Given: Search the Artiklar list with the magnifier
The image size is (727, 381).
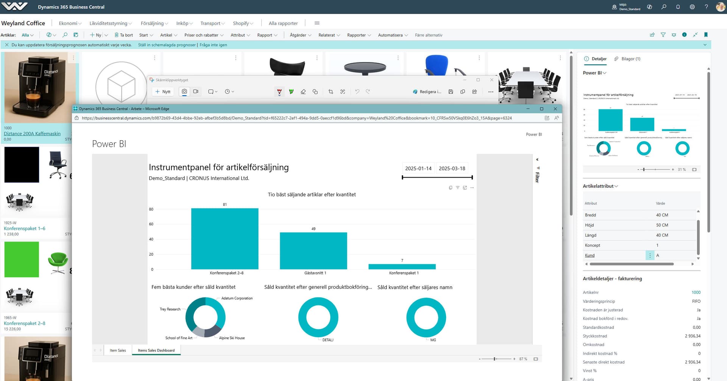Looking at the screenshot, I should pyautogui.click(x=65, y=35).
